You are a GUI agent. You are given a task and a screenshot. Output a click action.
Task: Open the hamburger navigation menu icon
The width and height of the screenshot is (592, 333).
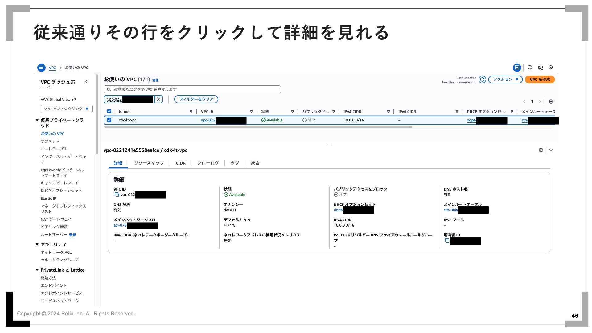pyautogui.click(x=41, y=68)
